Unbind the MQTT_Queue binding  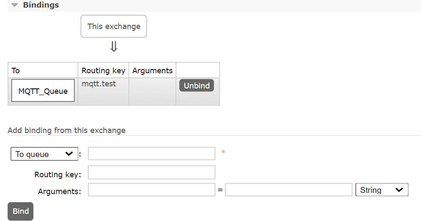click(x=196, y=85)
